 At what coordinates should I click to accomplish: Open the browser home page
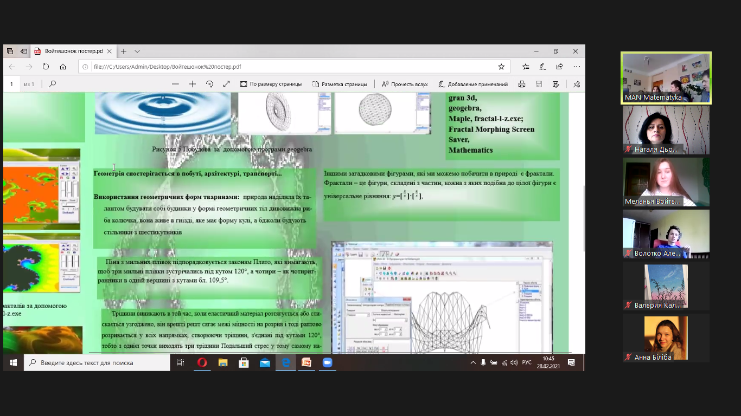(63, 67)
